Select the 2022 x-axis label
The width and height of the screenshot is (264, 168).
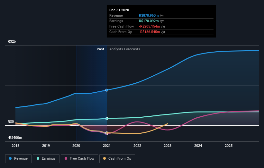(137, 145)
